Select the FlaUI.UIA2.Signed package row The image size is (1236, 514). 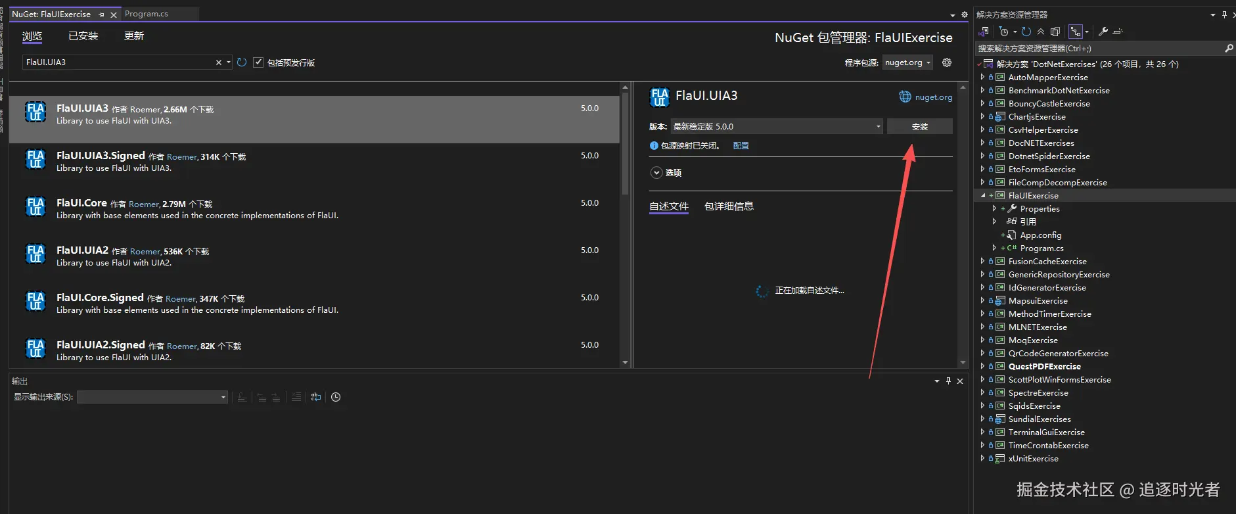(314, 350)
